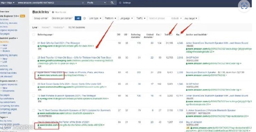Open Competing pages in the sidebar
This screenshot has width=256, height=132.
(x=8, y=109)
